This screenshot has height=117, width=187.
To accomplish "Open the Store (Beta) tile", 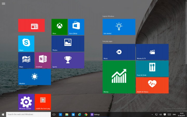I will pyautogui.click(x=76, y=27).
